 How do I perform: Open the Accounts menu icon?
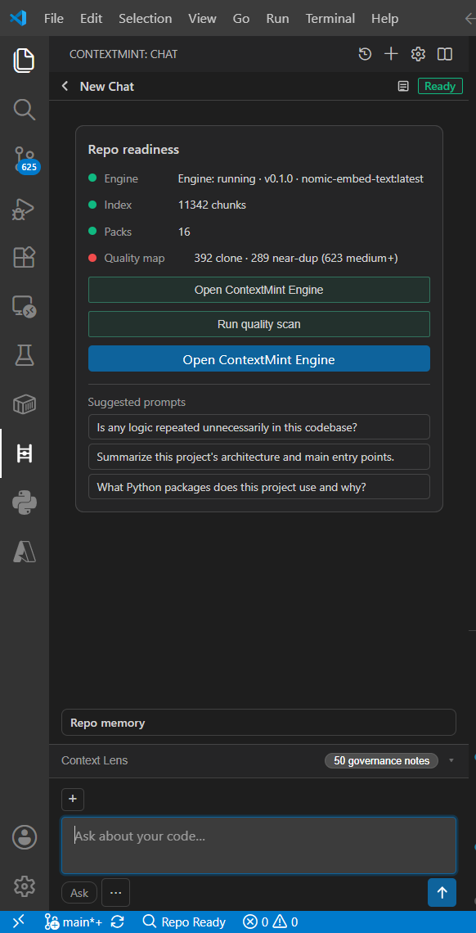(25, 837)
